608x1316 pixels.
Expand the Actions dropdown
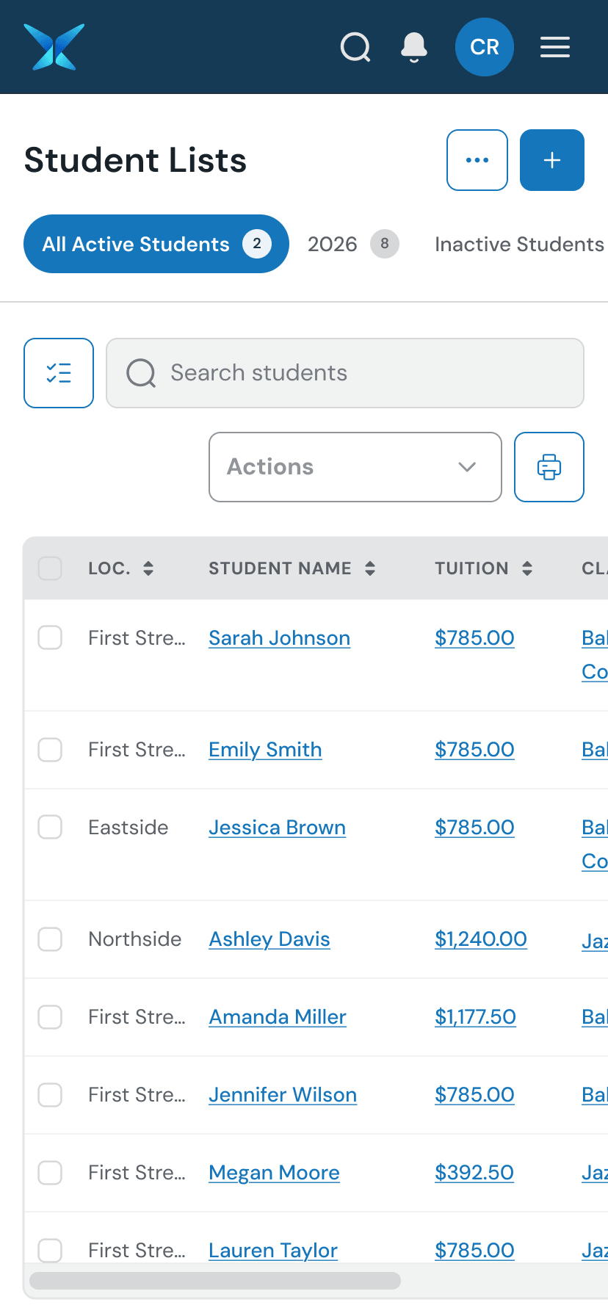(x=355, y=467)
